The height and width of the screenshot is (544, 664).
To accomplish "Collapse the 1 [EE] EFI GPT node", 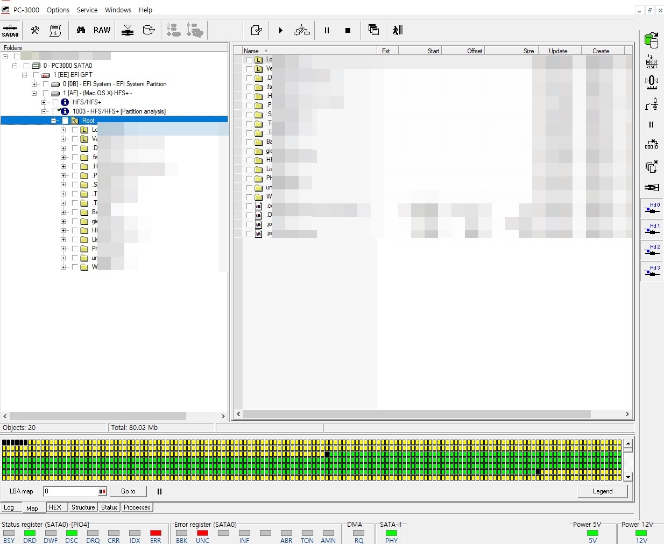I will (x=25, y=75).
